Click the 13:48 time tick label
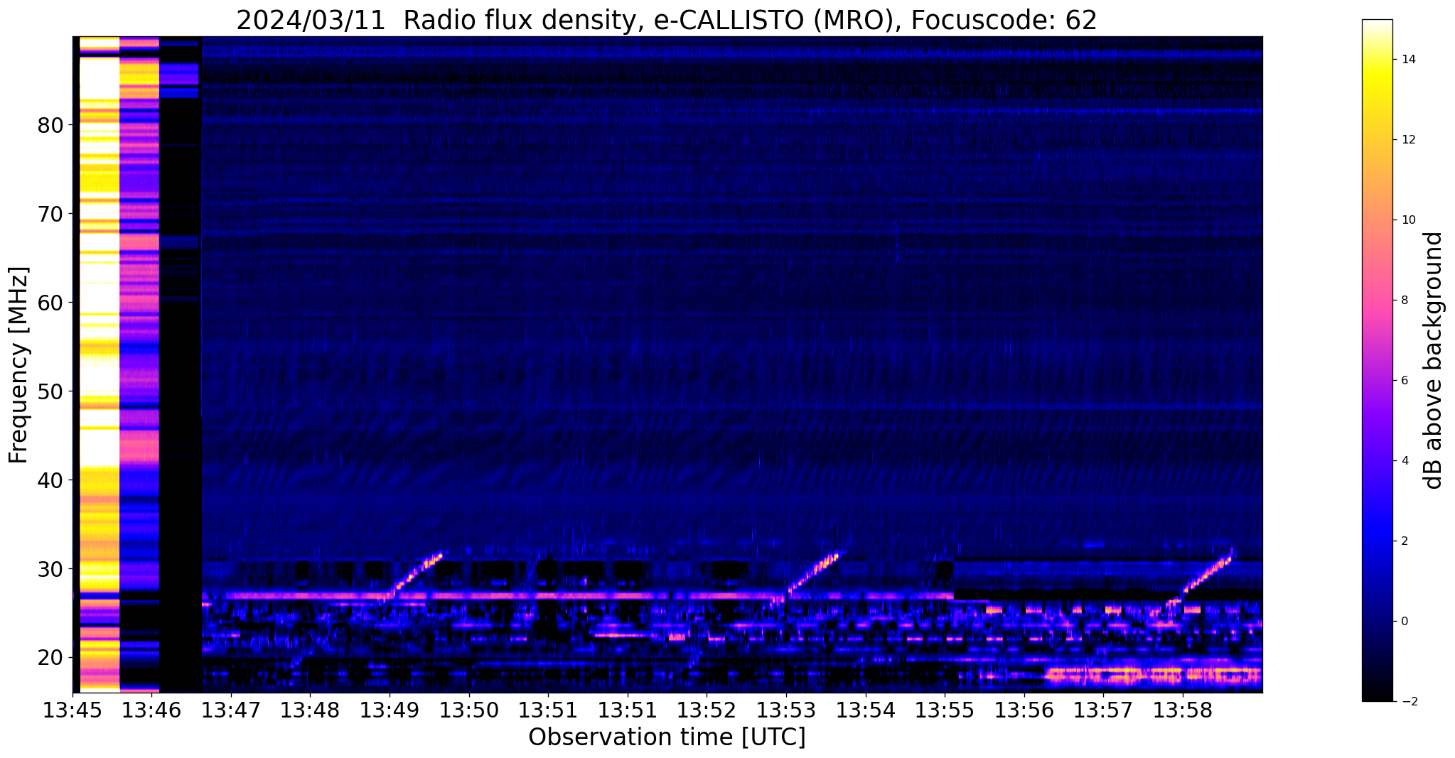This screenshot has height=758, width=1455. click(x=310, y=710)
